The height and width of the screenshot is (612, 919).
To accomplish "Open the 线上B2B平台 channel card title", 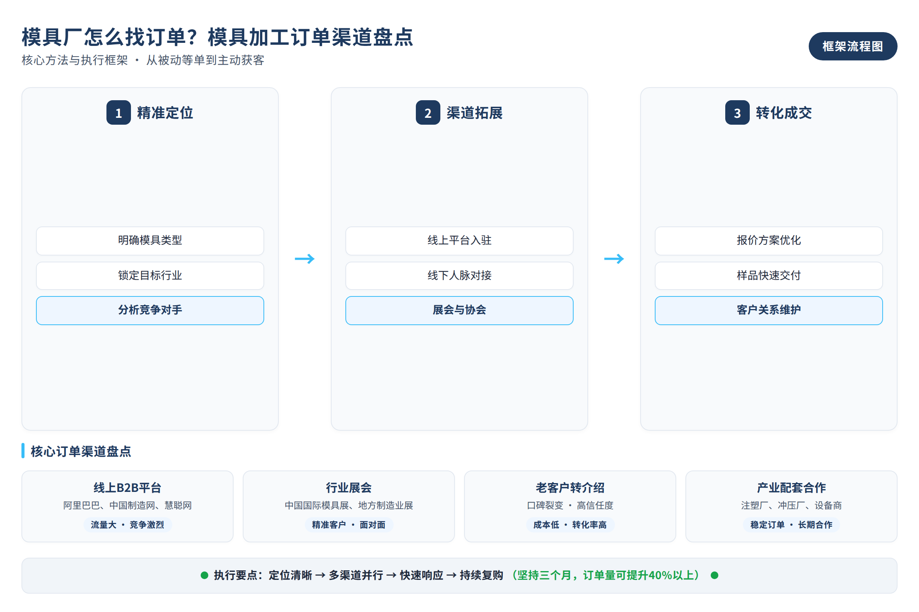I will (128, 487).
